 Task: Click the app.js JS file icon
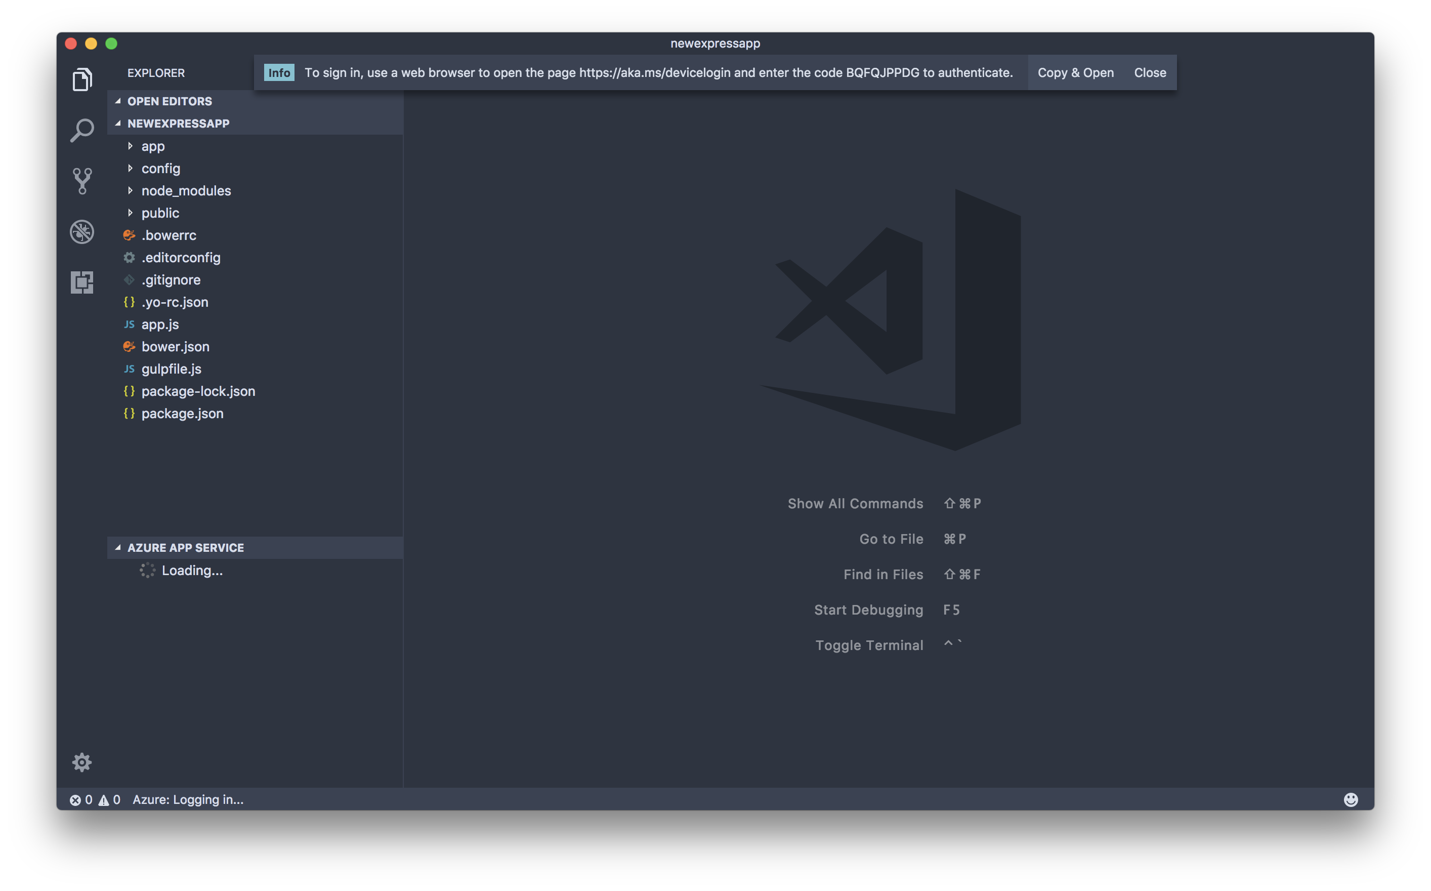129,324
